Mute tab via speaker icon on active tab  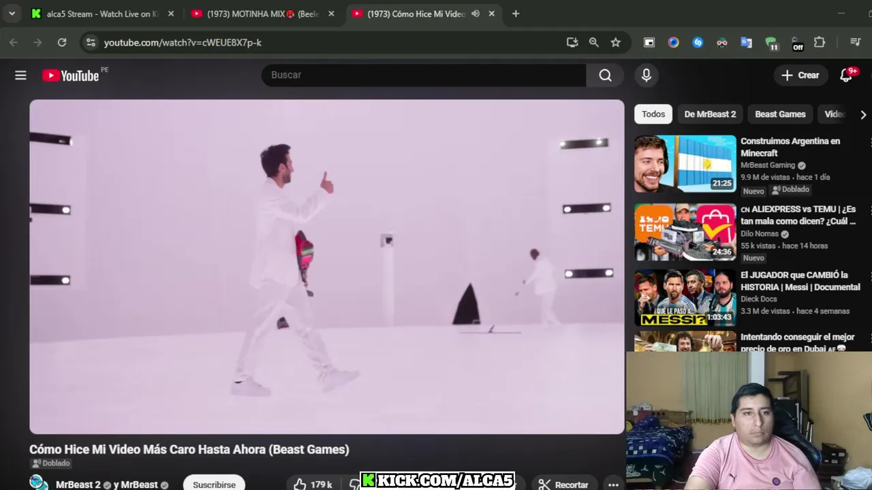(476, 14)
